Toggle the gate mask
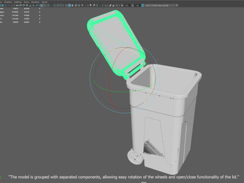This screenshot has width=244, height=183. (51, 6)
